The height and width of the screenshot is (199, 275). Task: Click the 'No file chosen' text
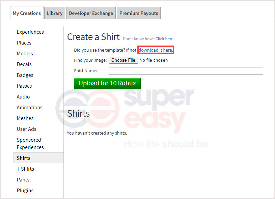coord(154,60)
